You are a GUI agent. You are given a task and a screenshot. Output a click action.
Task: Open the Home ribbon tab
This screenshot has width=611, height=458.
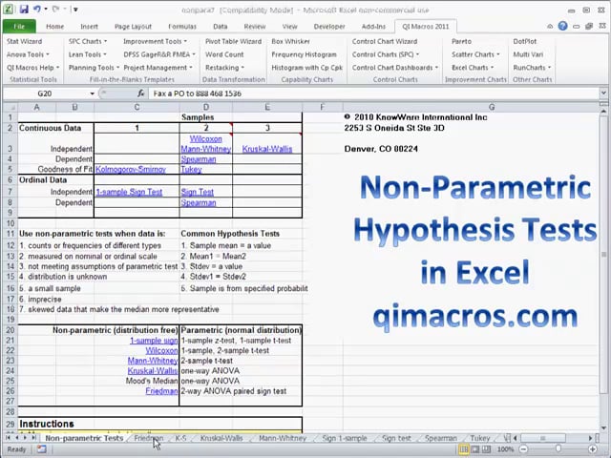pos(55,27)
